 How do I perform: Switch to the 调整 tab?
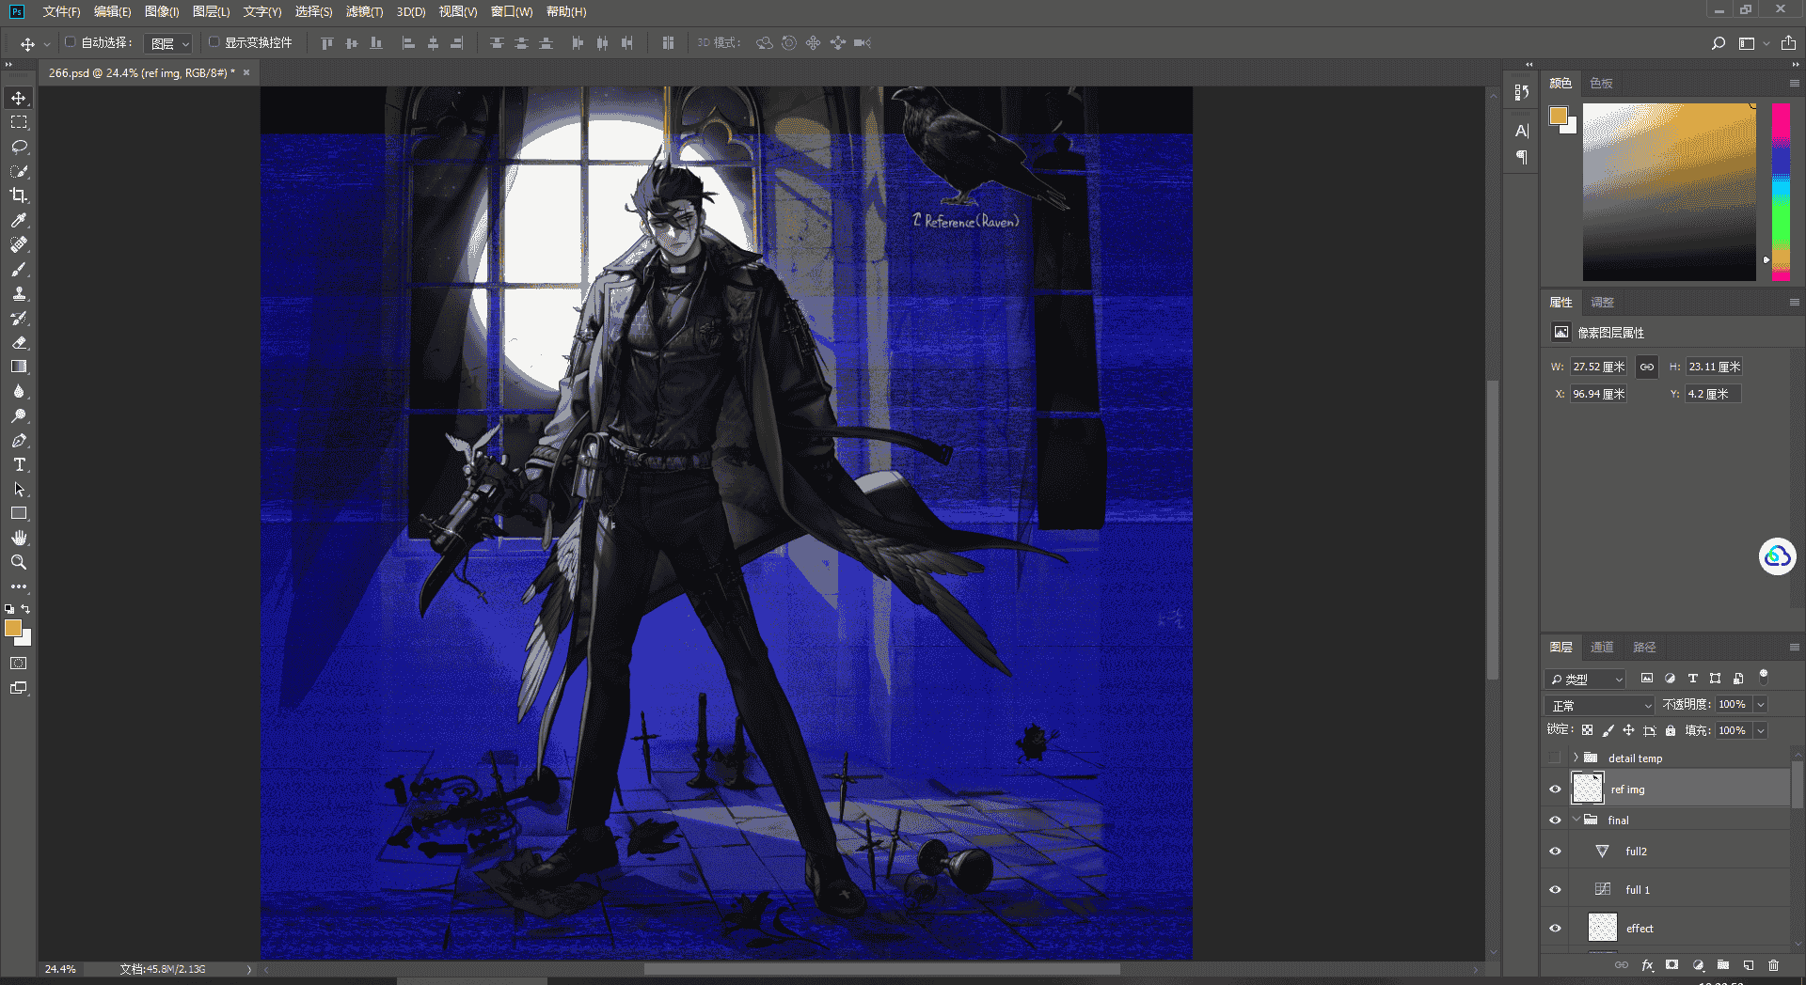click(x=1602, y=302)
